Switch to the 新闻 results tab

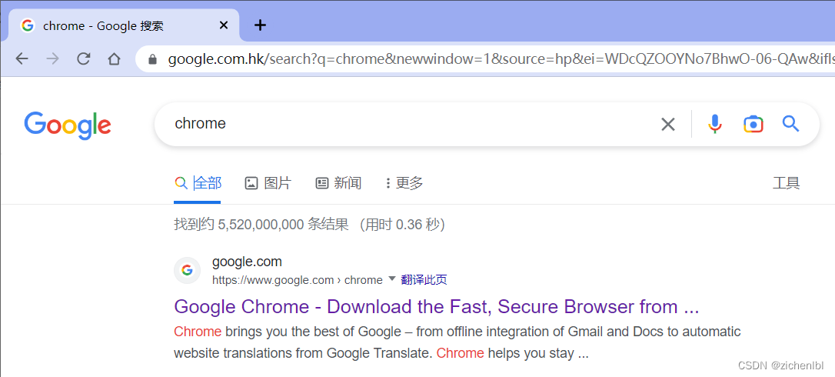point(338,183)
